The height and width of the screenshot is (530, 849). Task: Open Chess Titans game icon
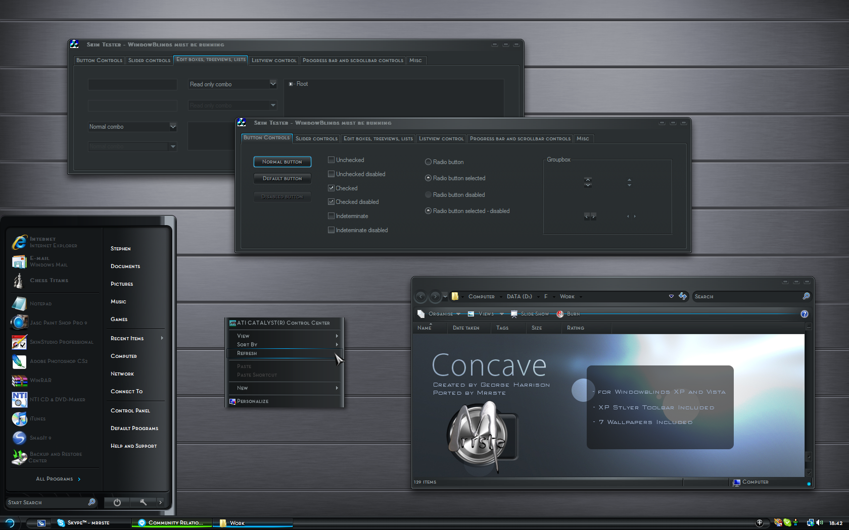pyautogui.click(x=19, y=281)
